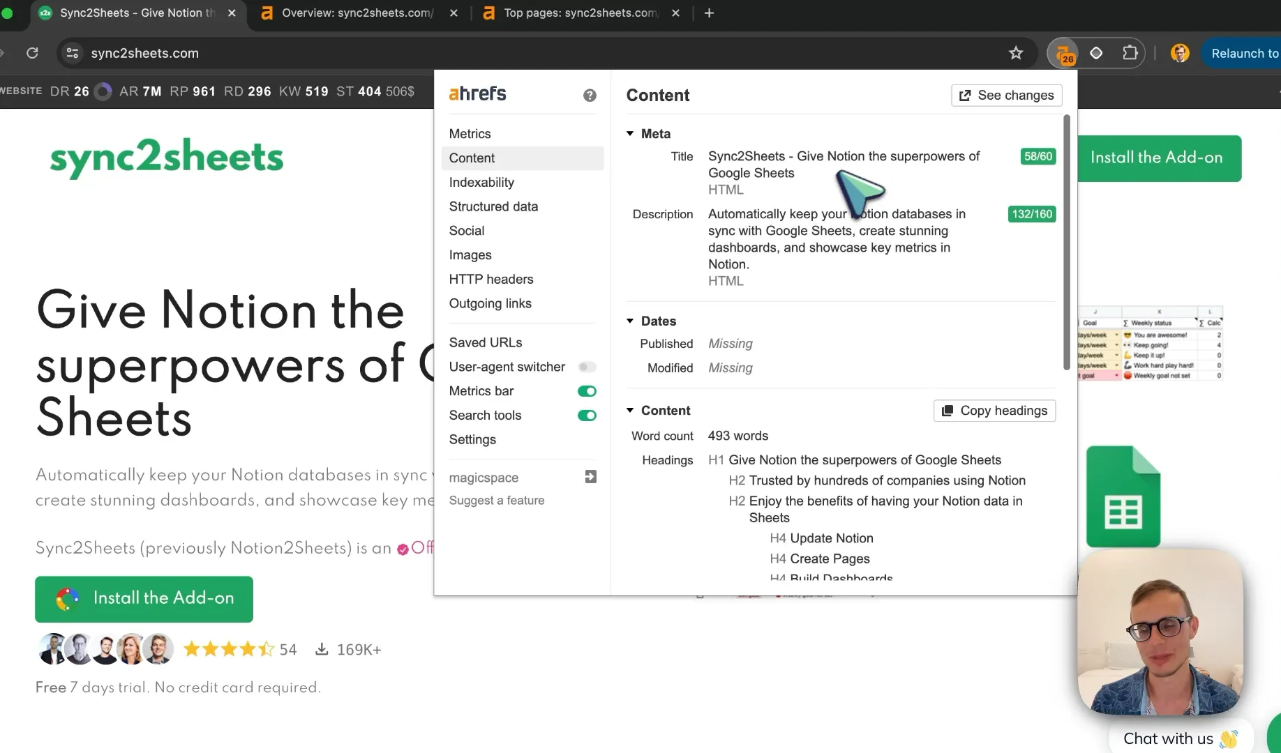Open the Chrome profile avatar
The height and width of the screenshot is (753, 1281).
1180,53
